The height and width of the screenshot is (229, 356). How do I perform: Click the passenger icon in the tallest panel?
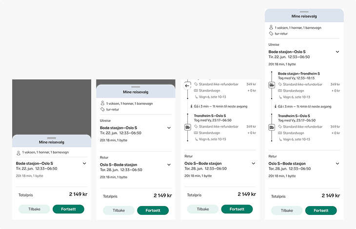click(x=271, y=27)
